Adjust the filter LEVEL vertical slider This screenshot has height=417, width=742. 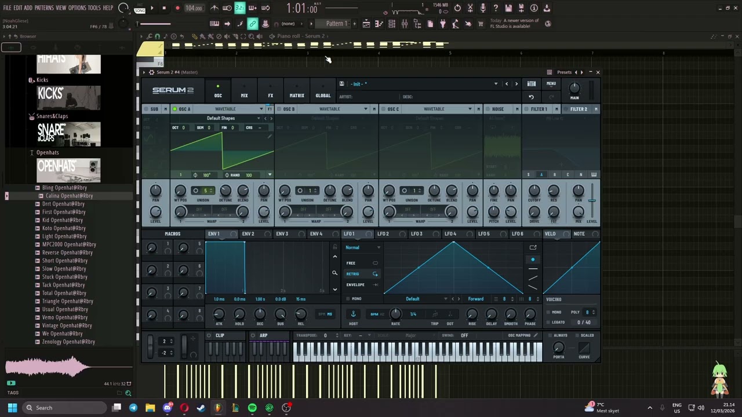click(x=592, y=200)
